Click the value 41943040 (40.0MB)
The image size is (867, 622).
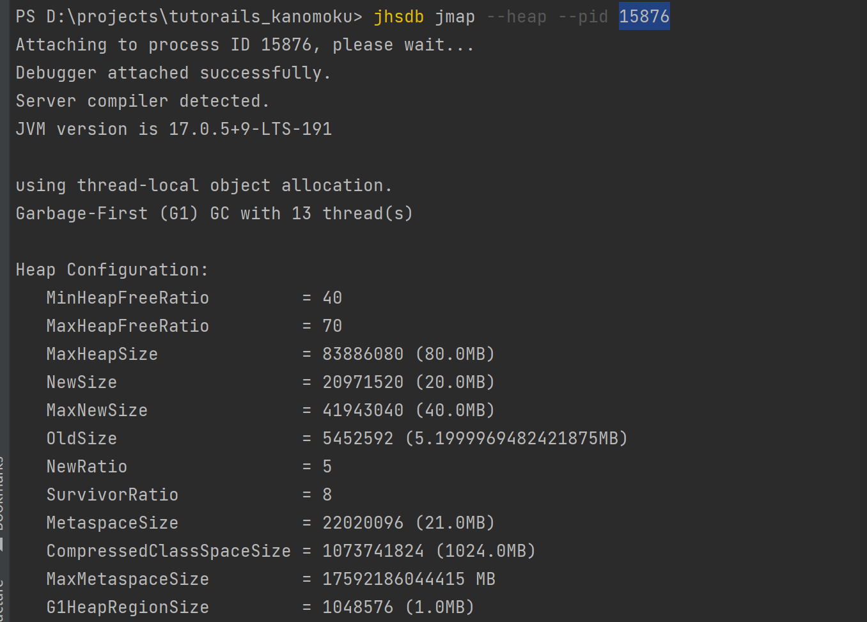(409, 410)
